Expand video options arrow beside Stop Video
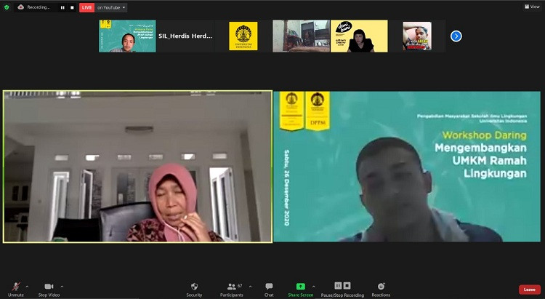The height and width of the screenshot is (299, 545). [62, 286]
